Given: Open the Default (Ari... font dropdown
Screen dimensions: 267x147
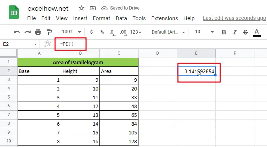Looking at the screenshot, I should click(168, 32).
